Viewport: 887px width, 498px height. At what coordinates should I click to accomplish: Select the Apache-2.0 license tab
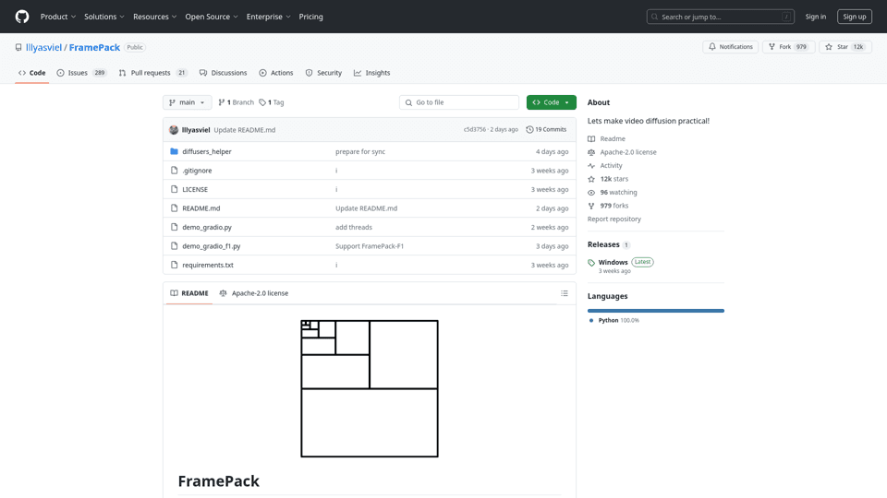coord(253,293)
